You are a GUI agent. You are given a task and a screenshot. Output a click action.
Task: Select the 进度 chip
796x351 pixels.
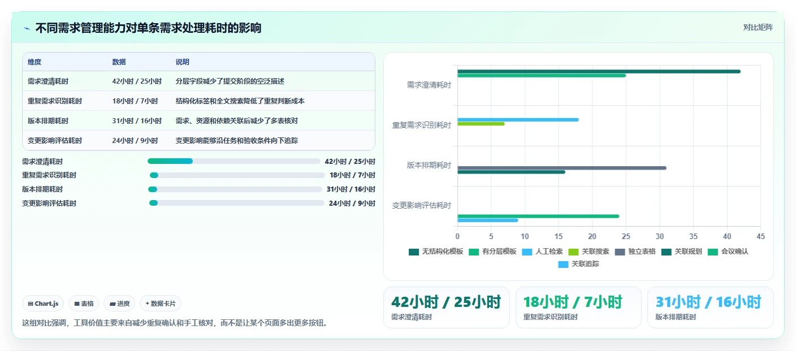[119, 304]
